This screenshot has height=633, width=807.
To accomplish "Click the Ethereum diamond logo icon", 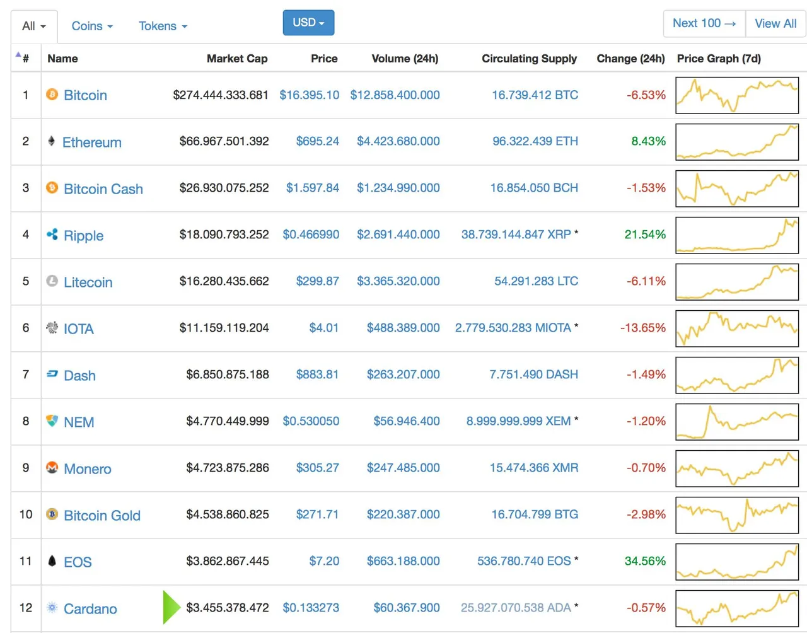I will [x=52, y=141].
